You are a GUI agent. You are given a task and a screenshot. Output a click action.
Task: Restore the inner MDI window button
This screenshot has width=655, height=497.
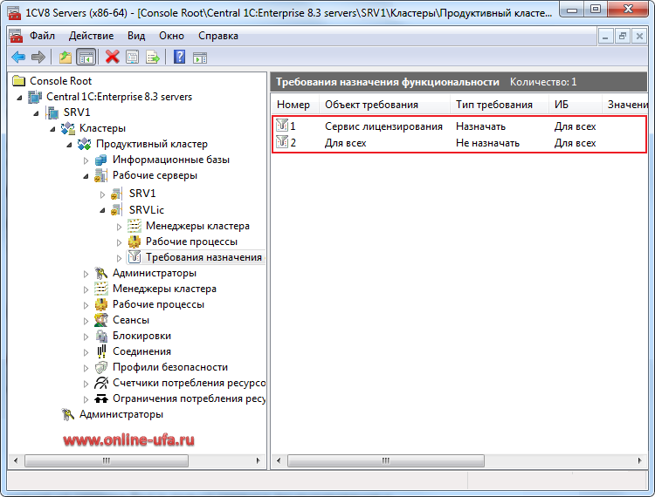[x=622, y=37]
